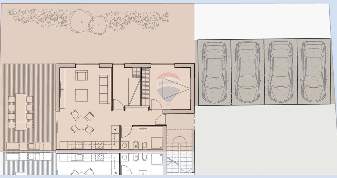
Task: Click the toilet in the upper bathroom
Action: (x=136, y=145)
